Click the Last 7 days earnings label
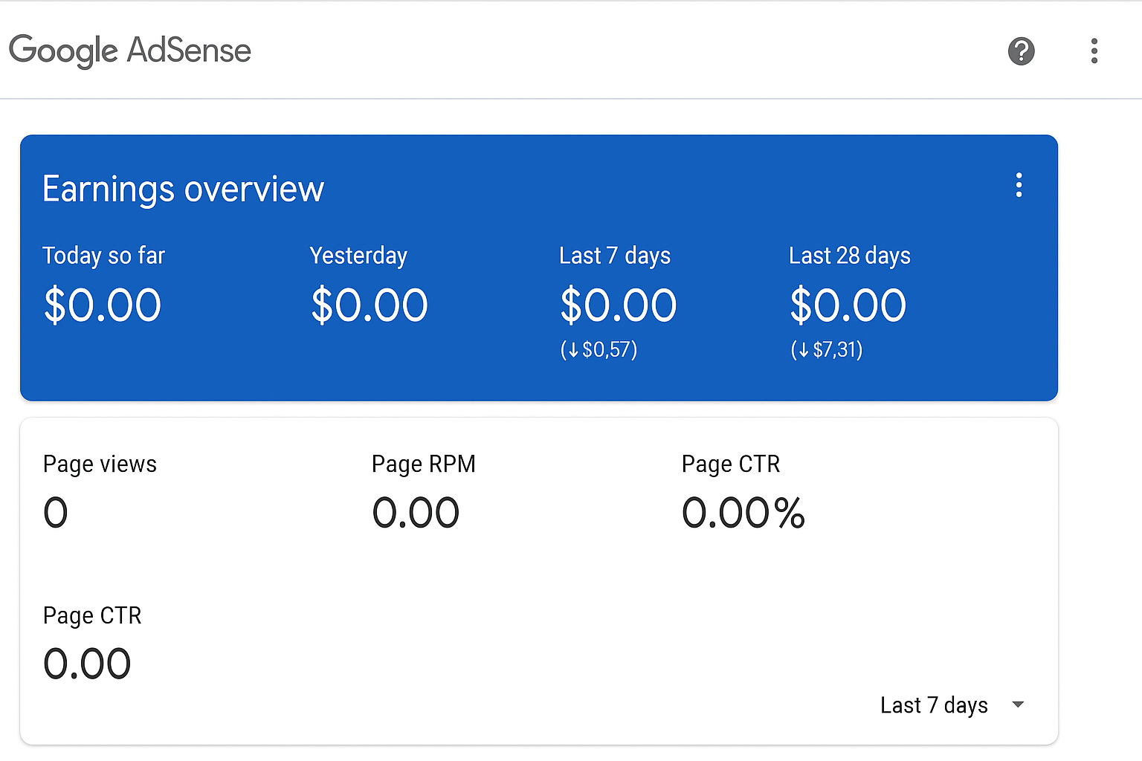Image resolution: width=1142 pixels, height=761 pixels. click(615, 256)
